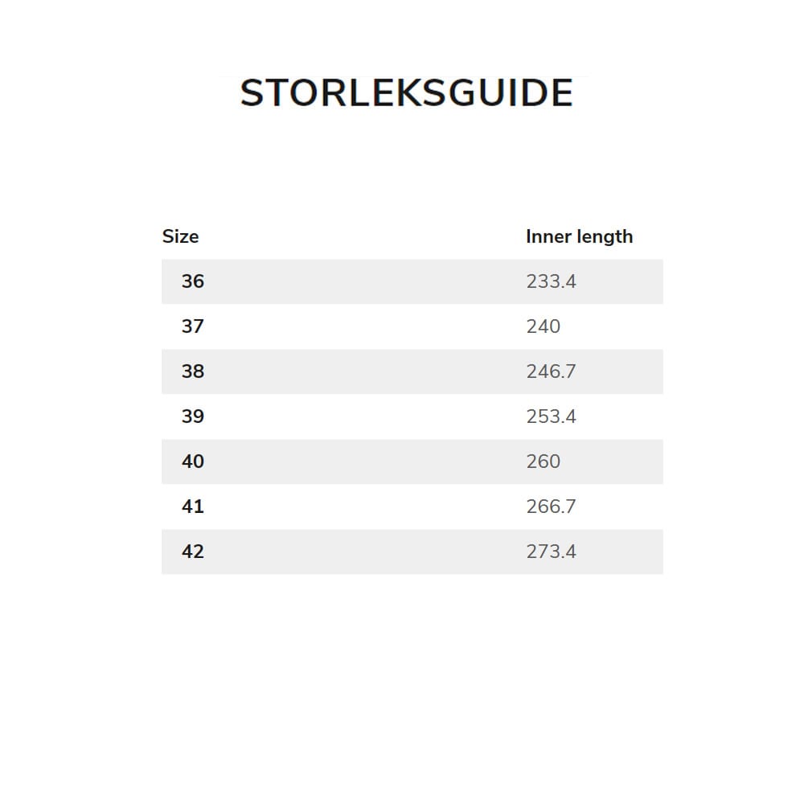Screen dimensions: 804x804
Task: Select size 38 in the table
Action: (x=193, y=371)
